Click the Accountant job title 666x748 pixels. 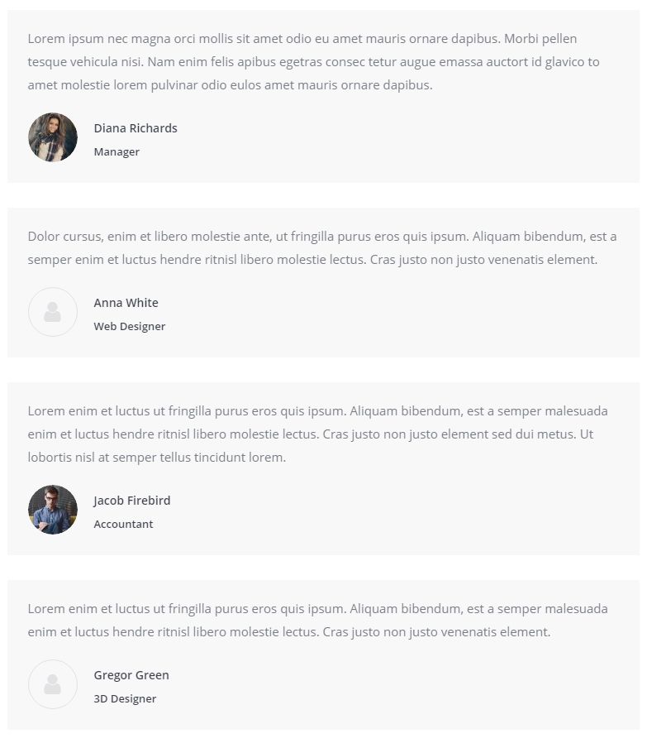123,525
